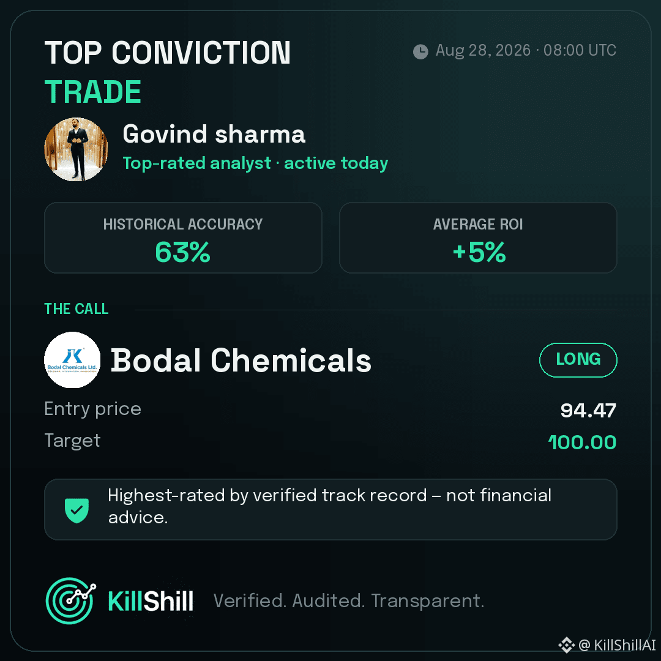Image resolution: width=661 pixels, height=661 pixels.
Task: Click the entry price value 94.47
Action: (x=588, y=410)
